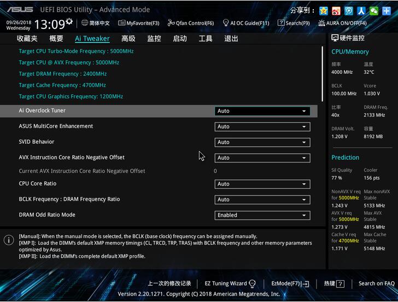Switch to the 监控 tab
398x302 pixels.
[x=154, y=39]
